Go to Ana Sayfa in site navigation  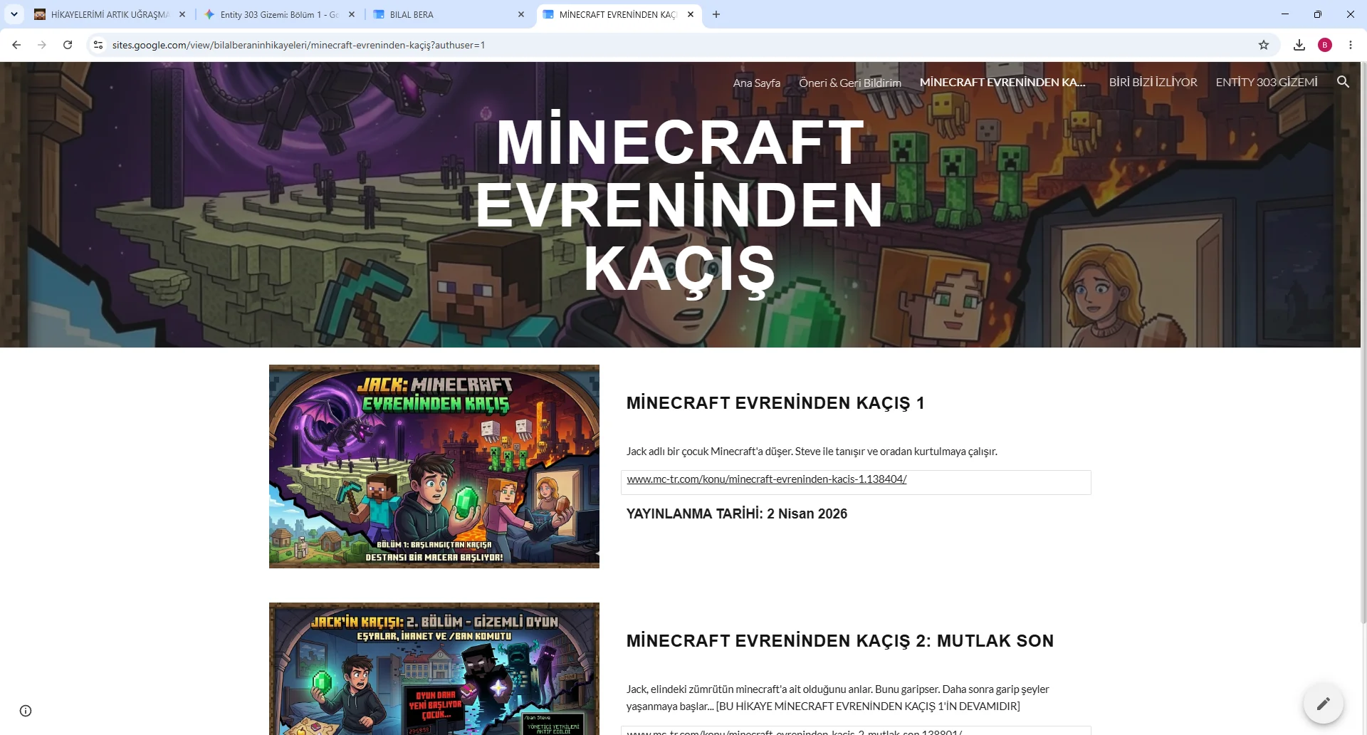[757, 83]
